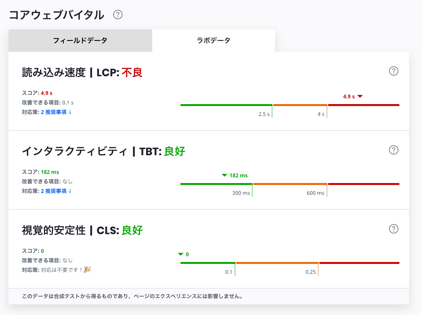Open help icon for LCP section

[393, 71]
